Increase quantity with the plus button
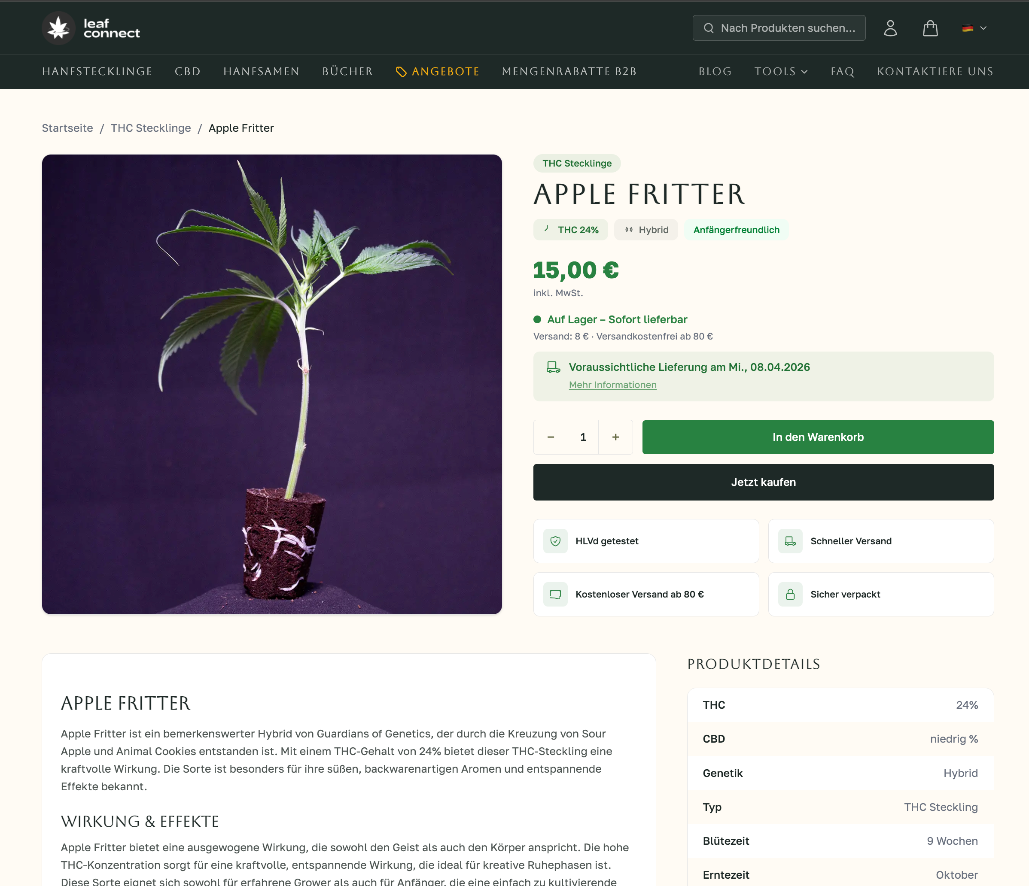Viewport: 1029px width, 886px height. [615, 437]
